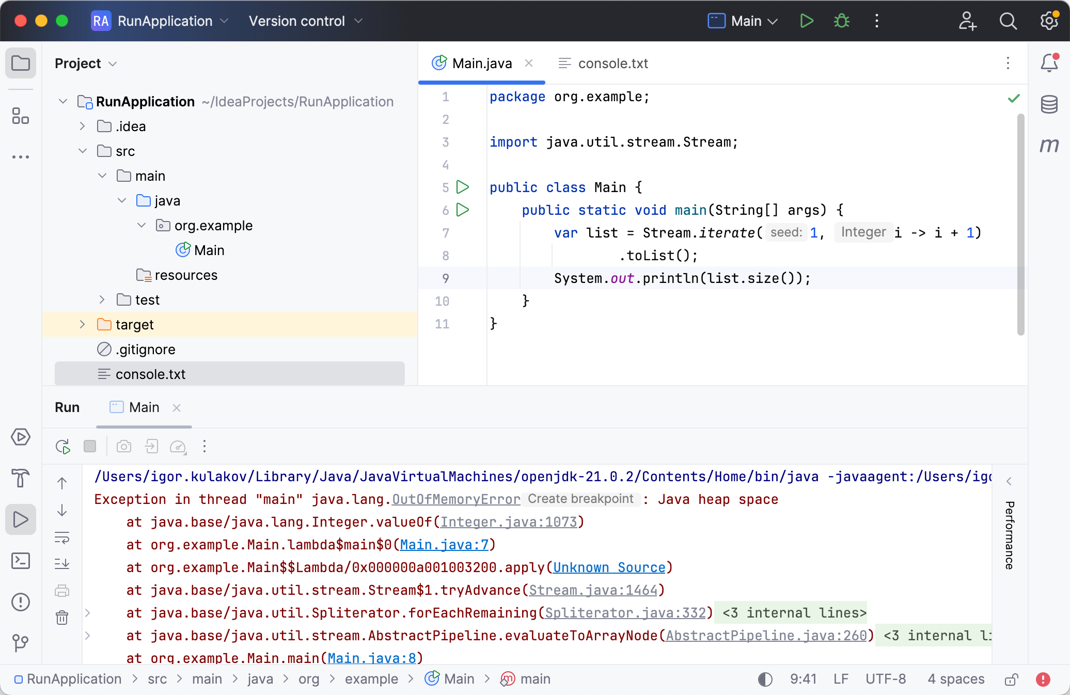Stop the running process square button
The height and width of the screenshot is (695, 1070).
coord(90,446)
